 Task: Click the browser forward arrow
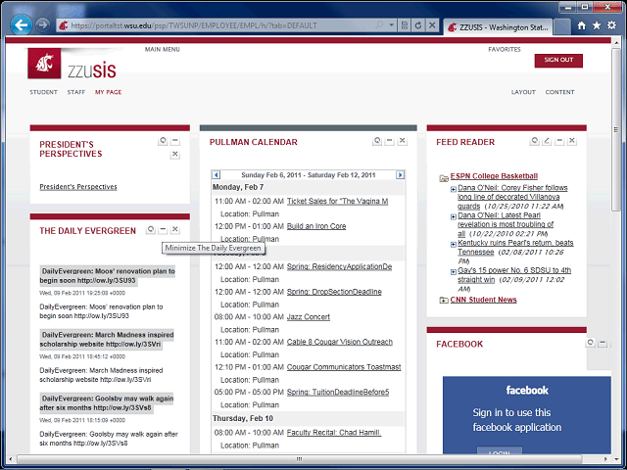point(42,25)
